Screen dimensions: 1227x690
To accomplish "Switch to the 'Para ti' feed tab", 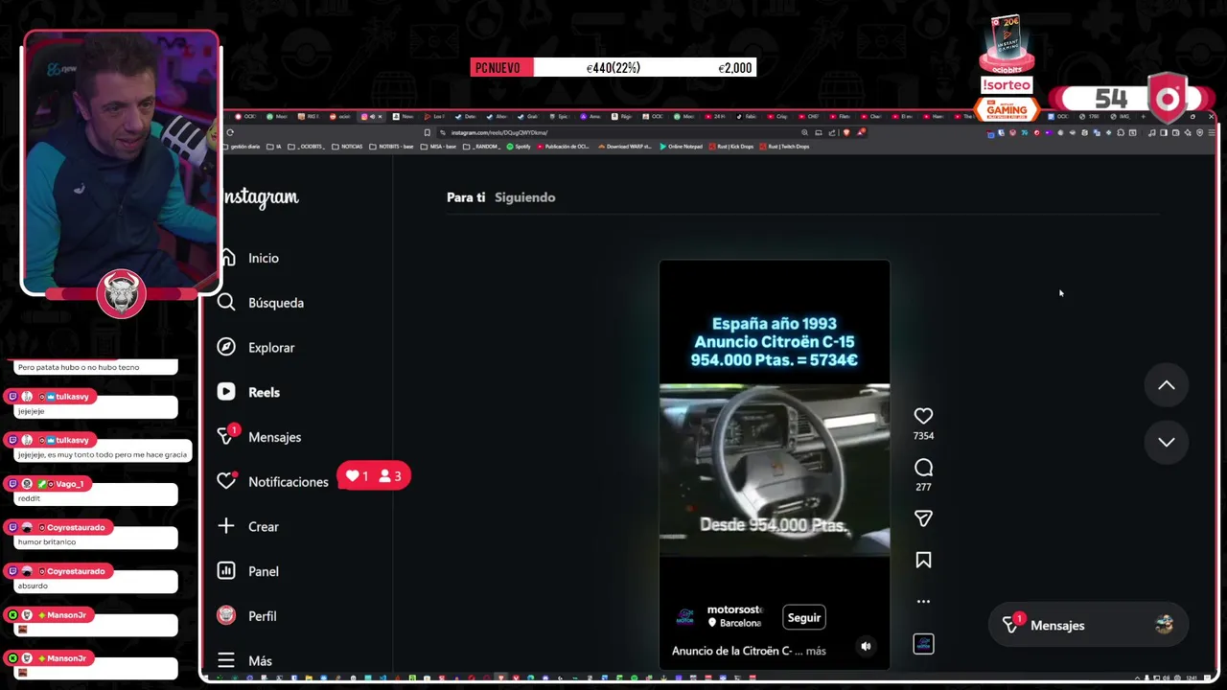I will point(466,197).
